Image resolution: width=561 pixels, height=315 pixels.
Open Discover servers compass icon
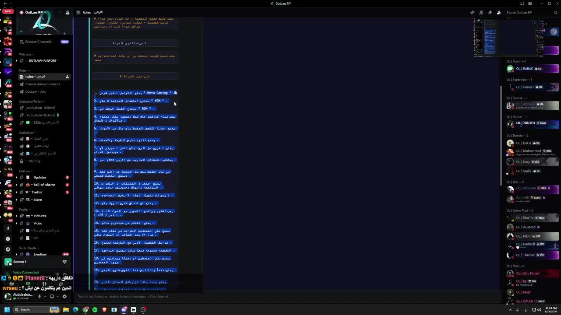(7, 249)
